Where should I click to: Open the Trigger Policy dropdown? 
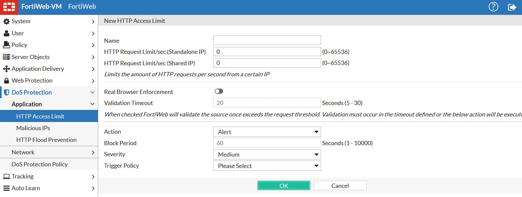[267, 166]
